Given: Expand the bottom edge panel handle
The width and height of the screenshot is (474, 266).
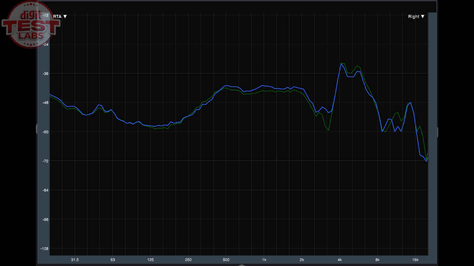Looking at the screenshot, I should tap(239, 265).
